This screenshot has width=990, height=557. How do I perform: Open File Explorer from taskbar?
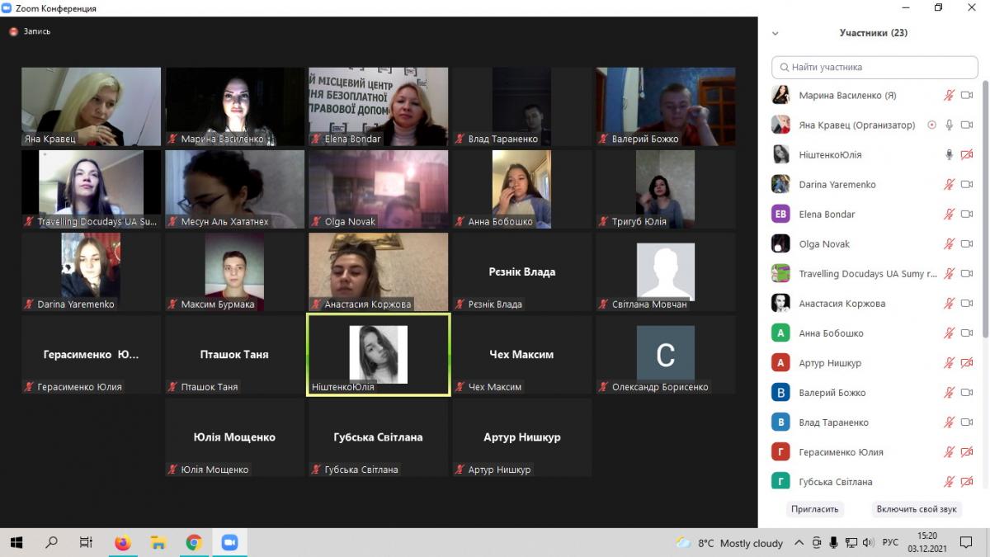pyautogui.click(x=158, y=543)
